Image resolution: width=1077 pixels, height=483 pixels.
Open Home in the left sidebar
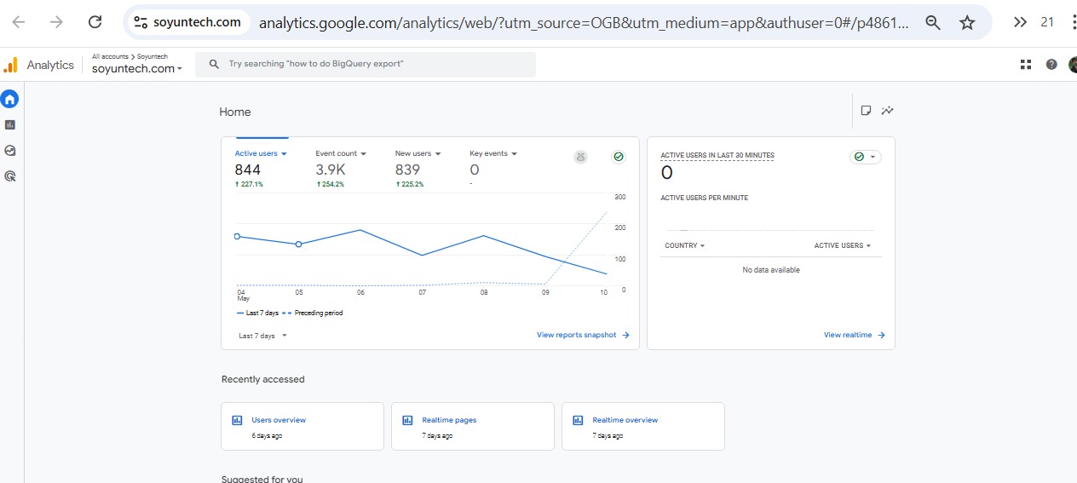coord(10,99)
